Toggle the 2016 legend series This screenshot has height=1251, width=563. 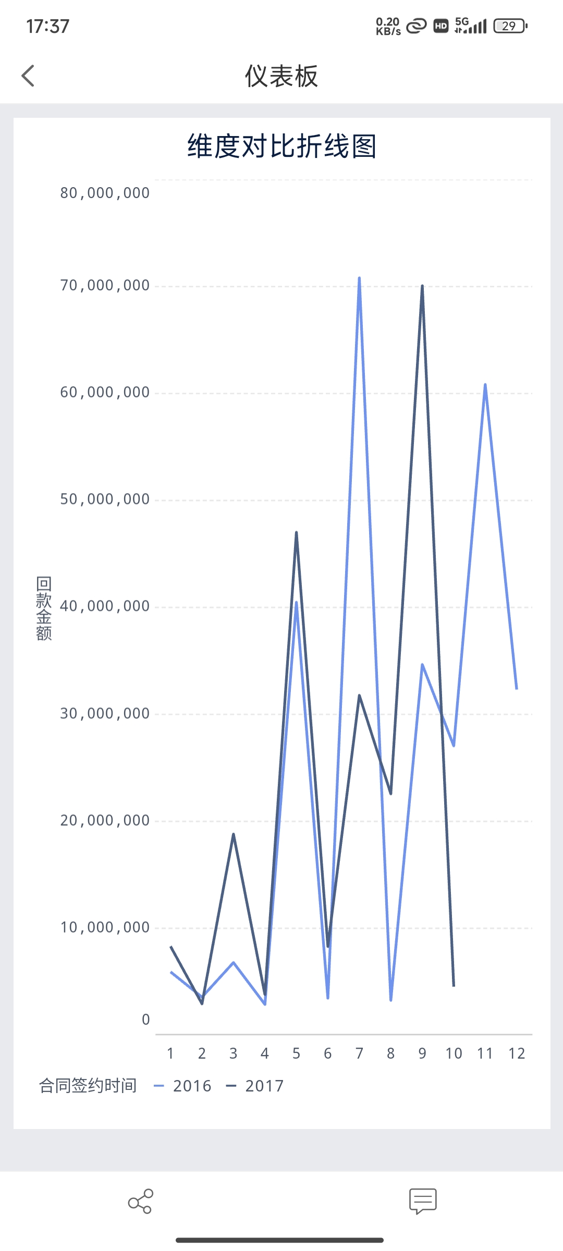coord(192,1086)
